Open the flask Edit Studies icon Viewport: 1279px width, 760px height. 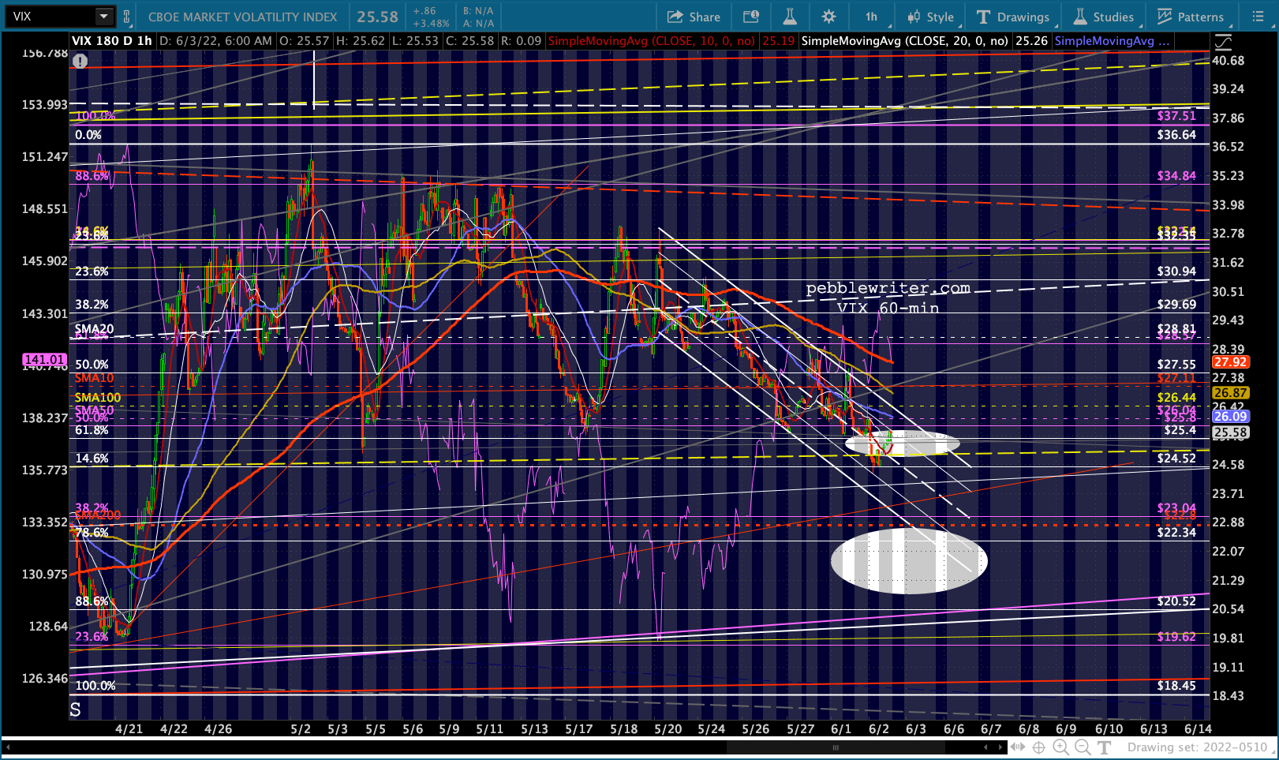tap(790, 17)
